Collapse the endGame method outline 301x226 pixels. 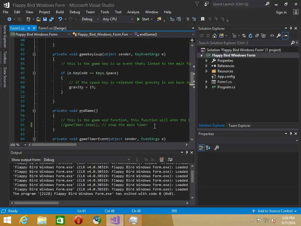click(x=34, y=111)
